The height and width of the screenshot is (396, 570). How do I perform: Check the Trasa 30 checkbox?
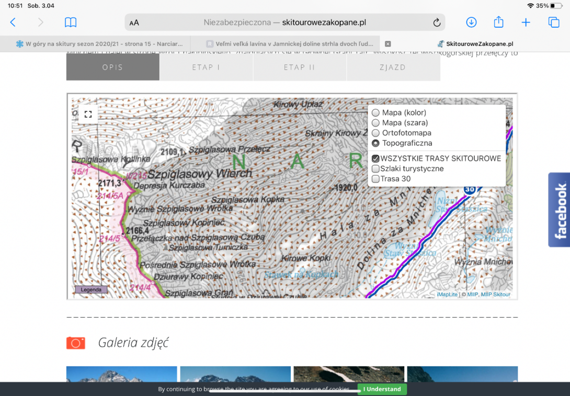(x=375, y=179)
